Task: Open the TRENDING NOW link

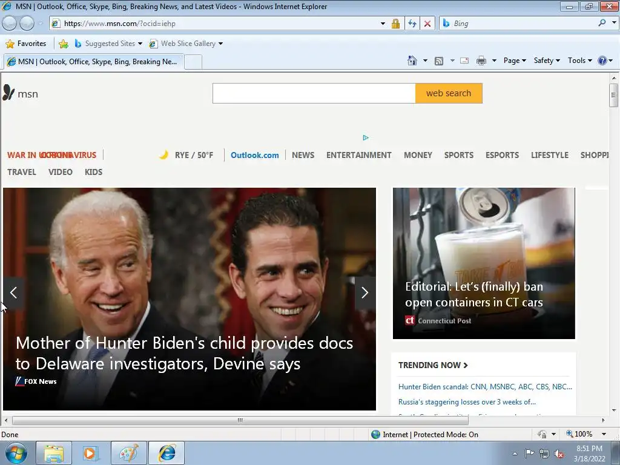Action: [433, 365]
